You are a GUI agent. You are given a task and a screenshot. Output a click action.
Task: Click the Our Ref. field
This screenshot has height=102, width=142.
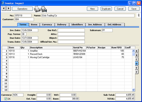click(x=71, y=30)
